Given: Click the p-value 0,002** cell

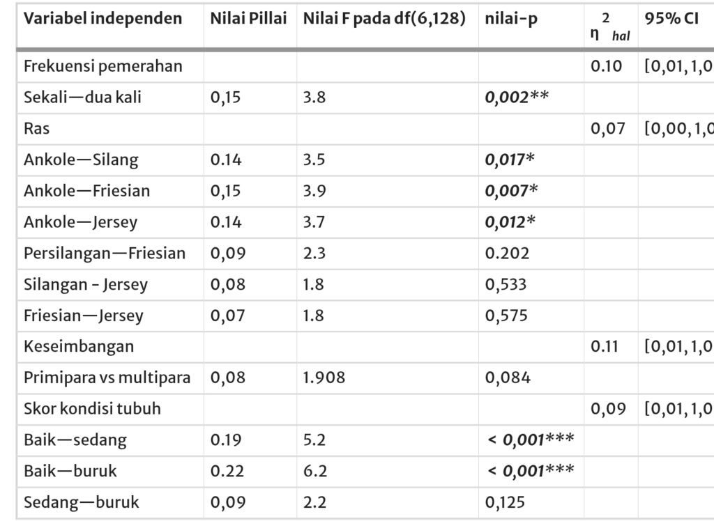Looking at the screenshot, I should [517, 98].
